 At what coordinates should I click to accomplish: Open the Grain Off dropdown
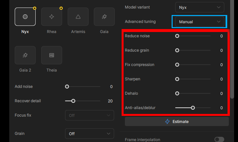[90, 134]
